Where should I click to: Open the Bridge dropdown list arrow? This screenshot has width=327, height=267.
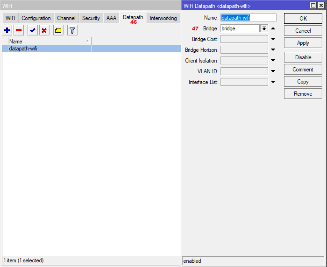point(264,28)
